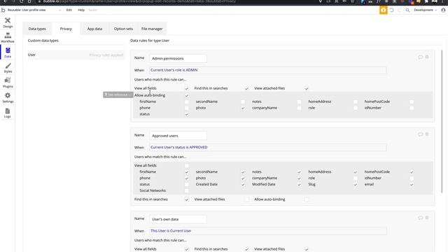
Task: Click the redo arrow icon
Action: pyautogui.click(x=400, y=10)
